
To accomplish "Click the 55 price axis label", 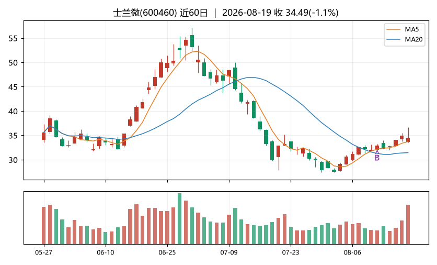I will tap(13, 39).
